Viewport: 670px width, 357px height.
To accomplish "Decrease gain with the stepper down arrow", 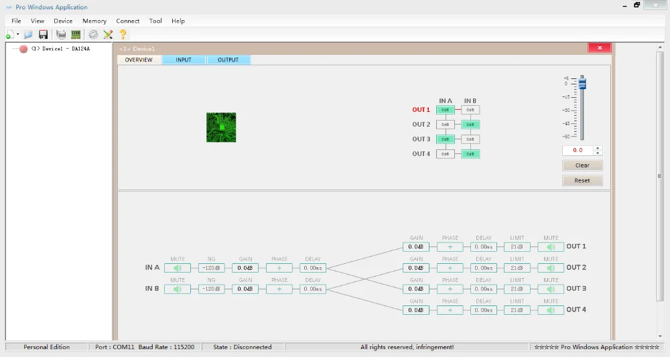I will click(x=598, y=153).
